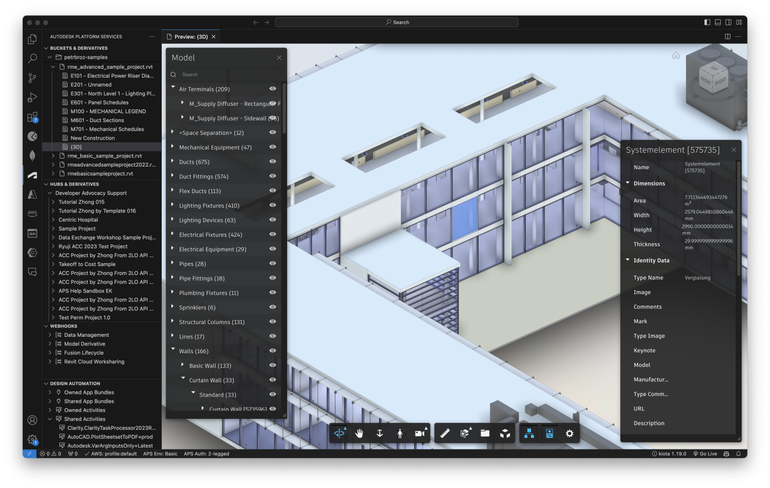Select the Orbit tool in viewer toolbar
This screenshot has width=770, height=488.
click(340, 434)
